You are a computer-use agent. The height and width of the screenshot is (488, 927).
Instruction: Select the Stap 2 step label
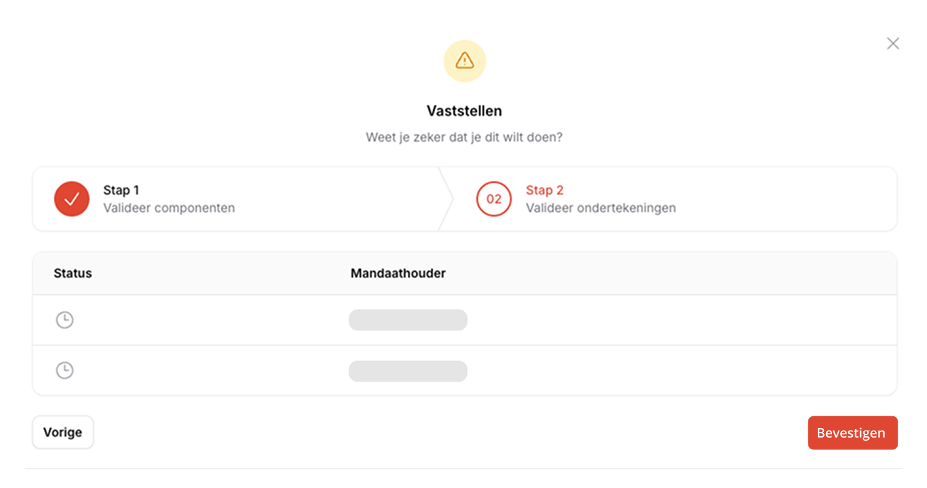point(544,190)
